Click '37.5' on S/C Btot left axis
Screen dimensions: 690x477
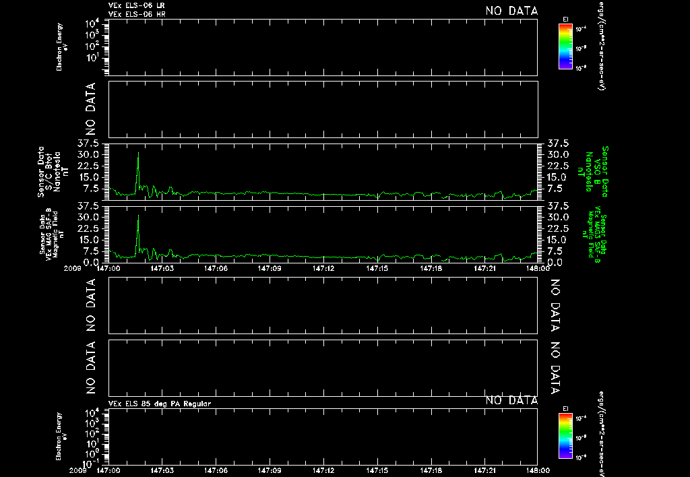tap(90, 144)
